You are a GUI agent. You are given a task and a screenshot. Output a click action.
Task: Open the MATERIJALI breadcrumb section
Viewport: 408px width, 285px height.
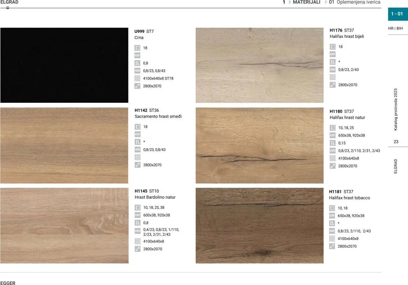[x=306, y=2]
